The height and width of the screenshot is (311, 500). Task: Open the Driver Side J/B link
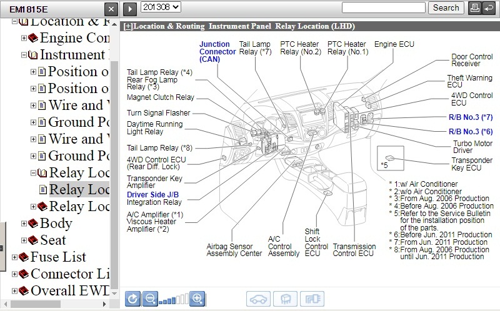pos(154,194)
